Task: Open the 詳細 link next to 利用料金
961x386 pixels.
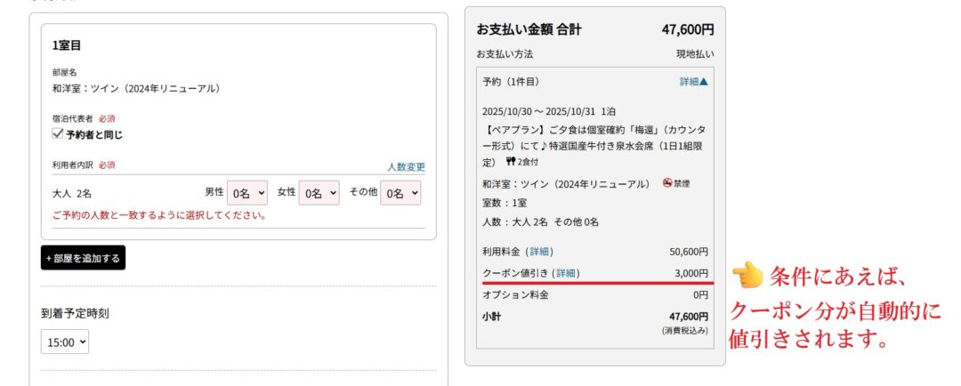Action: tap(539, 252)
